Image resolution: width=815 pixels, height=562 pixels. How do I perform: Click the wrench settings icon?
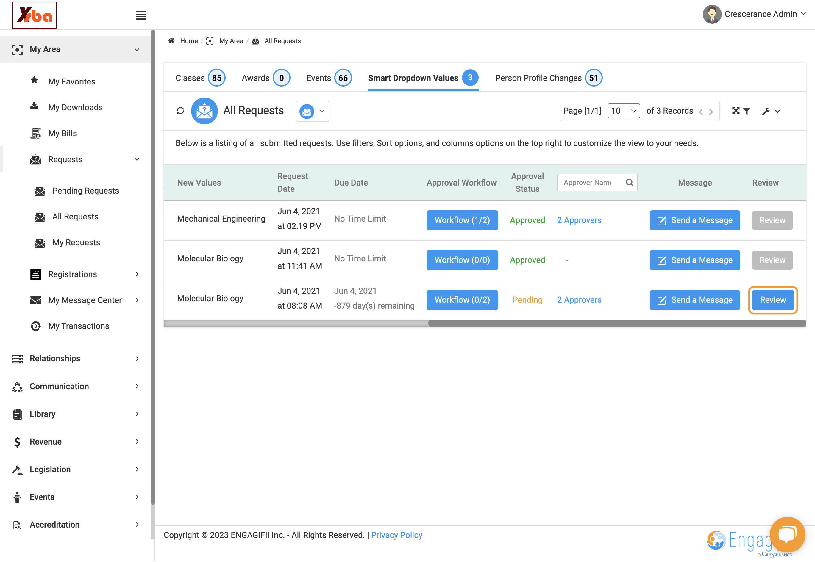[x=766, y=111]
